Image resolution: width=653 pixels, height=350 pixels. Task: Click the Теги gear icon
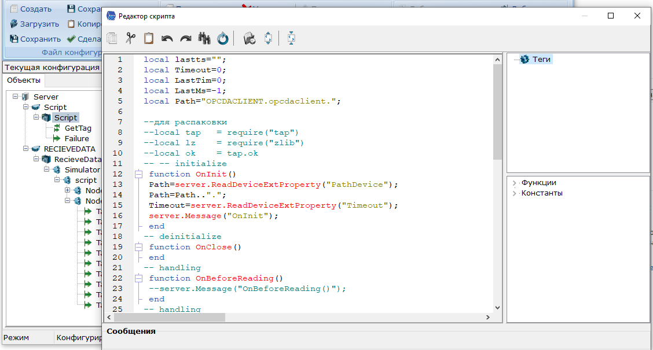pos(524,60)
